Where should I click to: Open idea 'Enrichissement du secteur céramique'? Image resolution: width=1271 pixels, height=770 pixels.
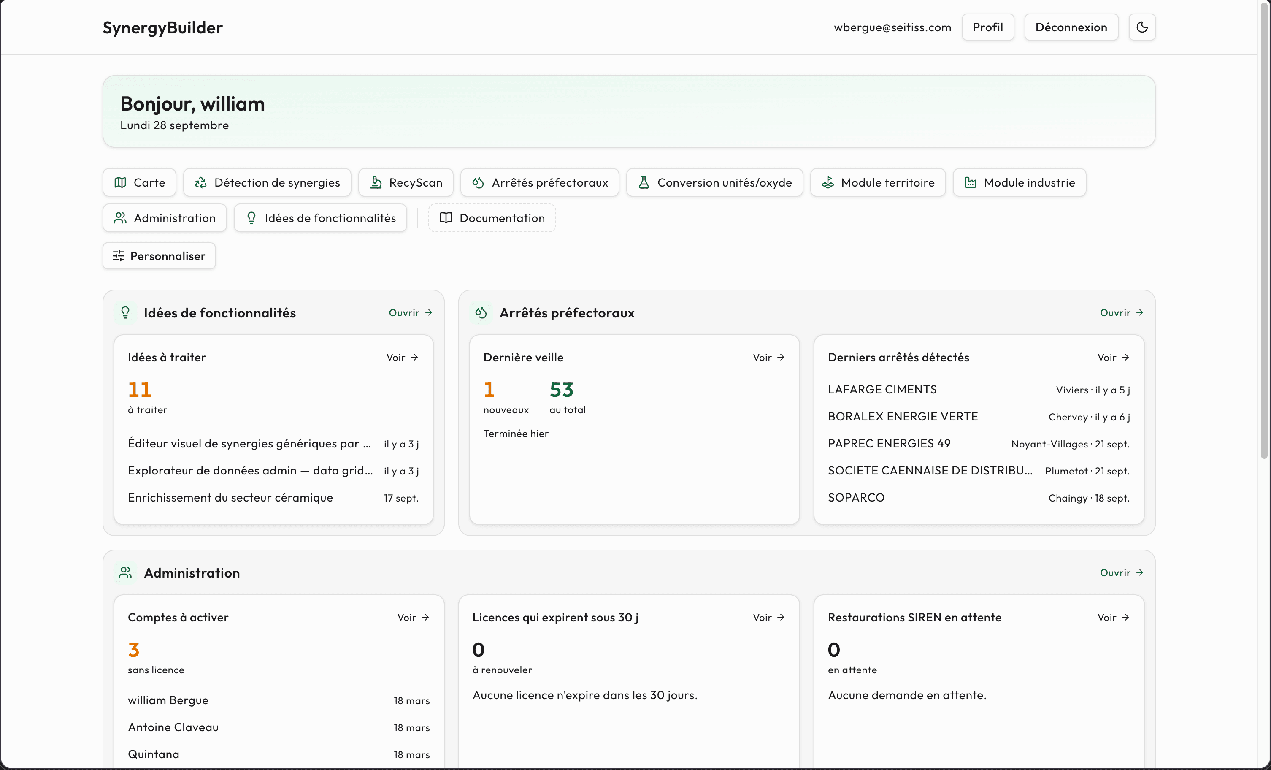273,498
